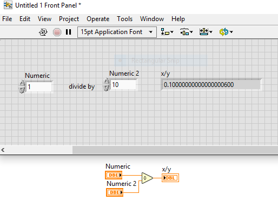Open the Operate menu
Viewport: 278px width, 214px height.
98,19
